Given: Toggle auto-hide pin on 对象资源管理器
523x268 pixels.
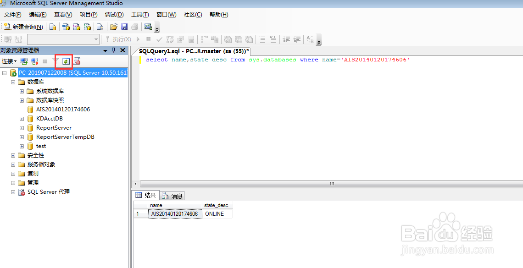Looking at the screenshot, I should (x=114, y=50).
